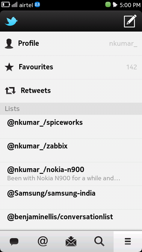Open the @benjaminellis/conversationlist list
The width and height of the screenshot is (142, 252).
pyautogui.click(x=71, y=220)
